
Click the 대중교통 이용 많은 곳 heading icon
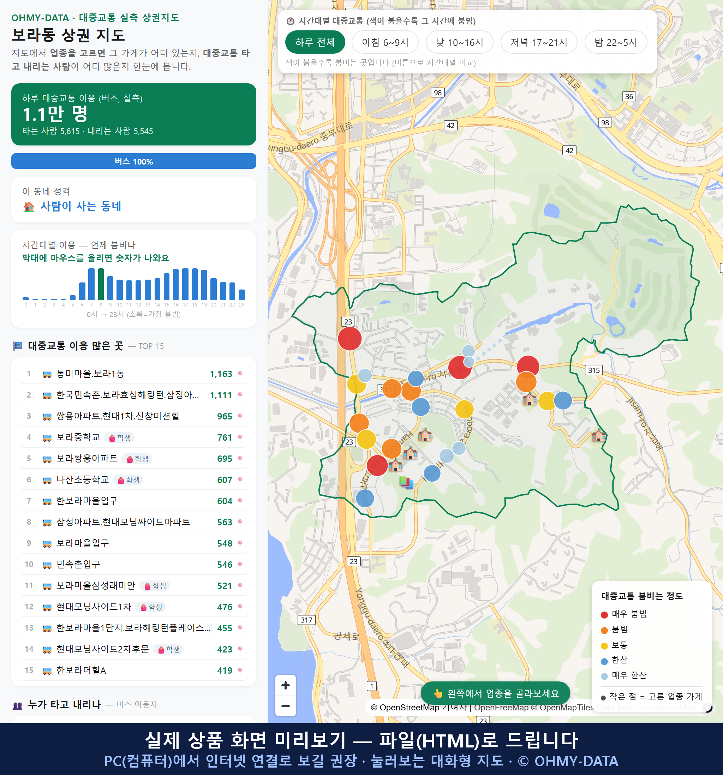[18, 346]
